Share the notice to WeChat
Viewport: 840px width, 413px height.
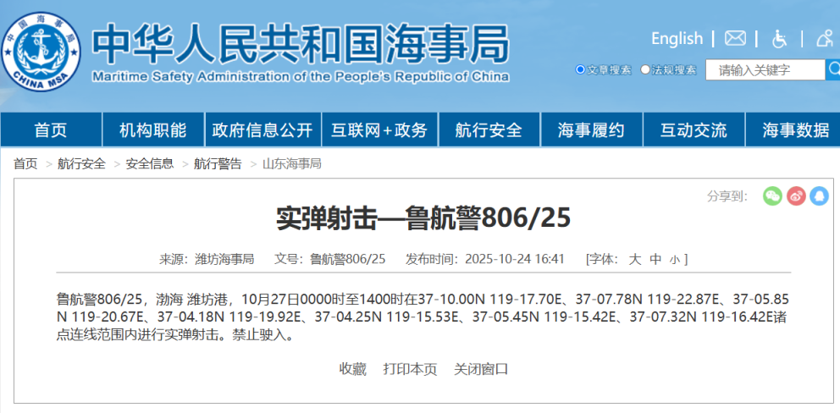[x=772, y=196]
